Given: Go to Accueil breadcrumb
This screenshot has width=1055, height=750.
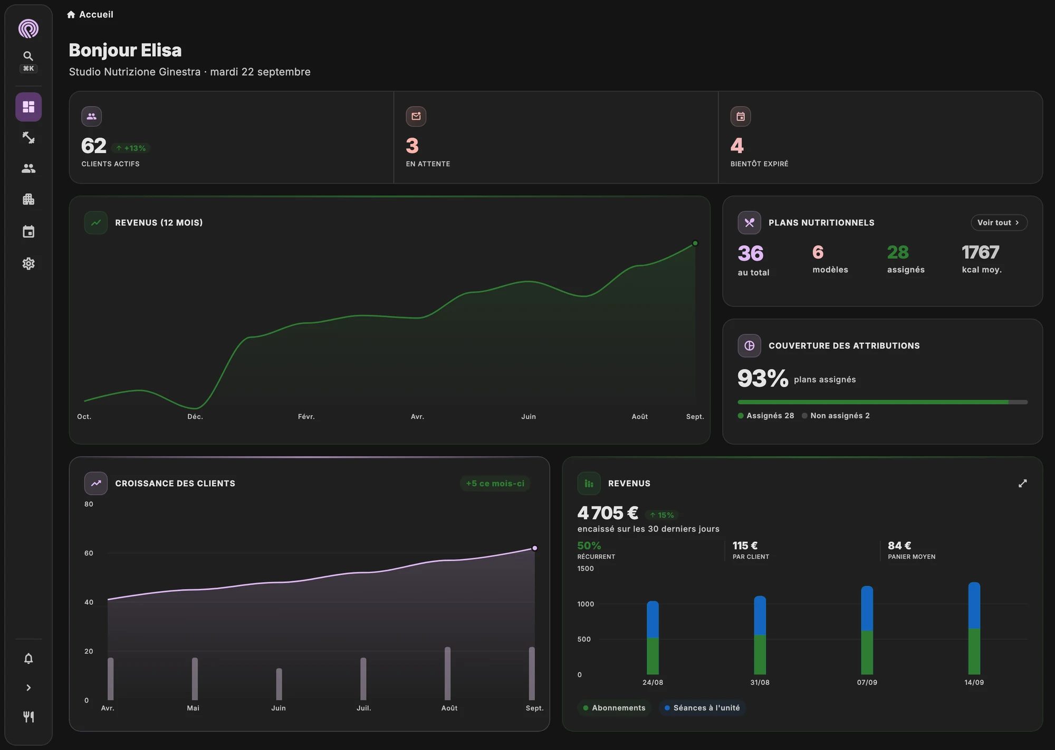Looking at the screenshot, I should click(x=90, y=15).
